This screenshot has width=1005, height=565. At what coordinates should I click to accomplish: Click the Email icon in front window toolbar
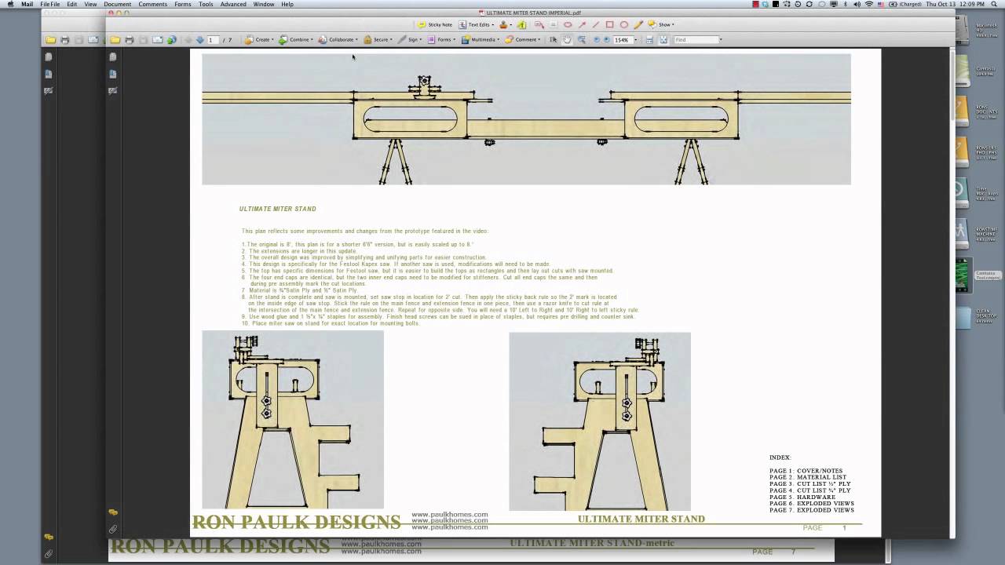158,39
